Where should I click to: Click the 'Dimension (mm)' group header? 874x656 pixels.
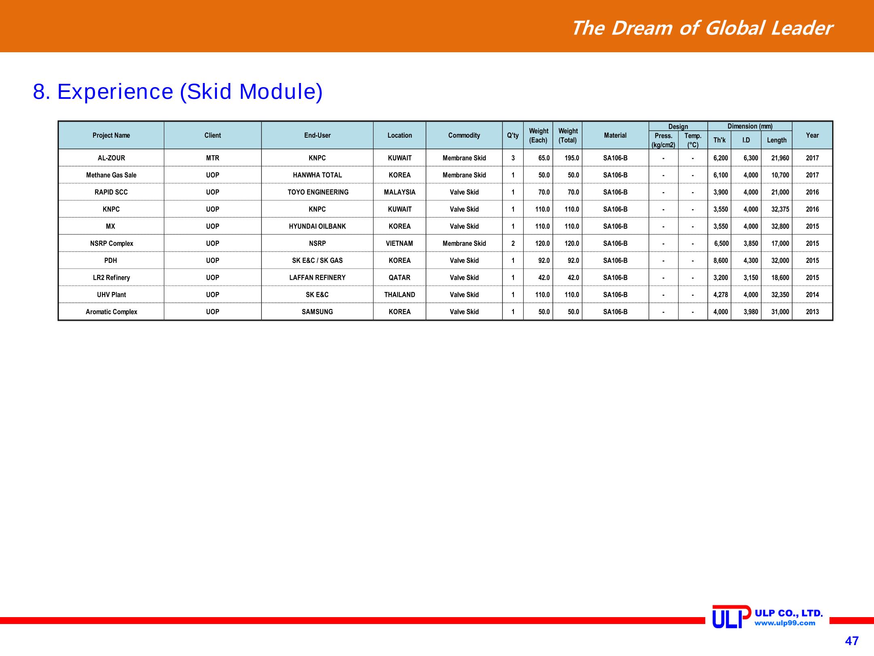750,126
